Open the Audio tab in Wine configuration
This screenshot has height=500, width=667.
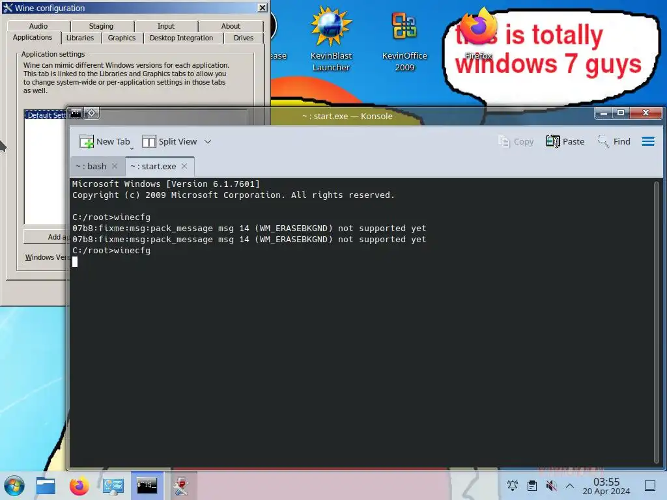(38, 26)
